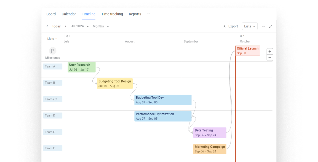
Task: Switch to the Board tab
Action: coord(51,14)
